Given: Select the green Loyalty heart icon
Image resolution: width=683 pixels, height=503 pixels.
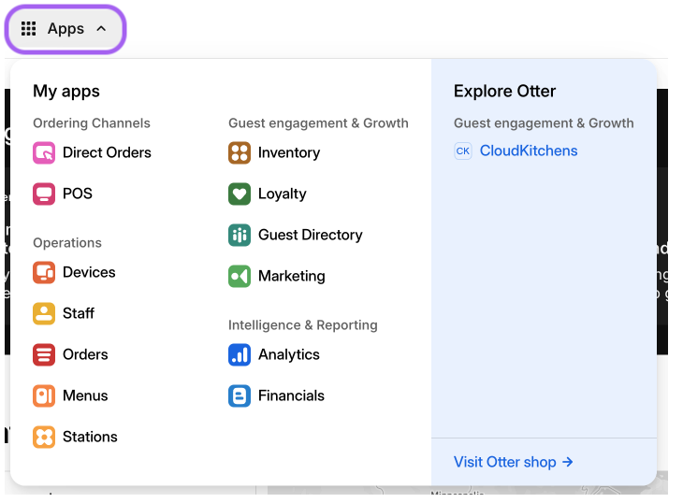Looking at the screenshot, I should [x=240, y=194].
